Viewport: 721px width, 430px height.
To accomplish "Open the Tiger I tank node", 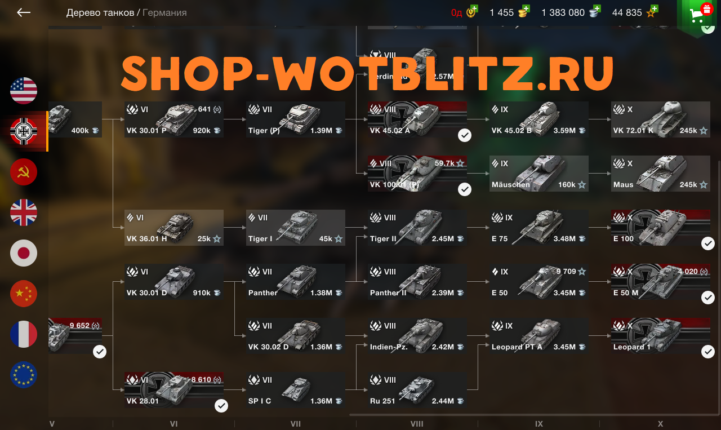I will (x=296, y=228).
